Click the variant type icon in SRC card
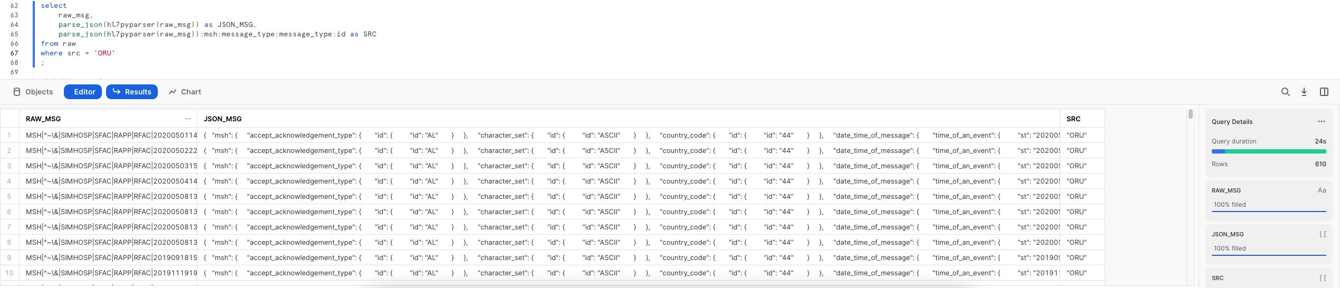The height and width of the screenshot is (288, 1340). coord(1322,278)
